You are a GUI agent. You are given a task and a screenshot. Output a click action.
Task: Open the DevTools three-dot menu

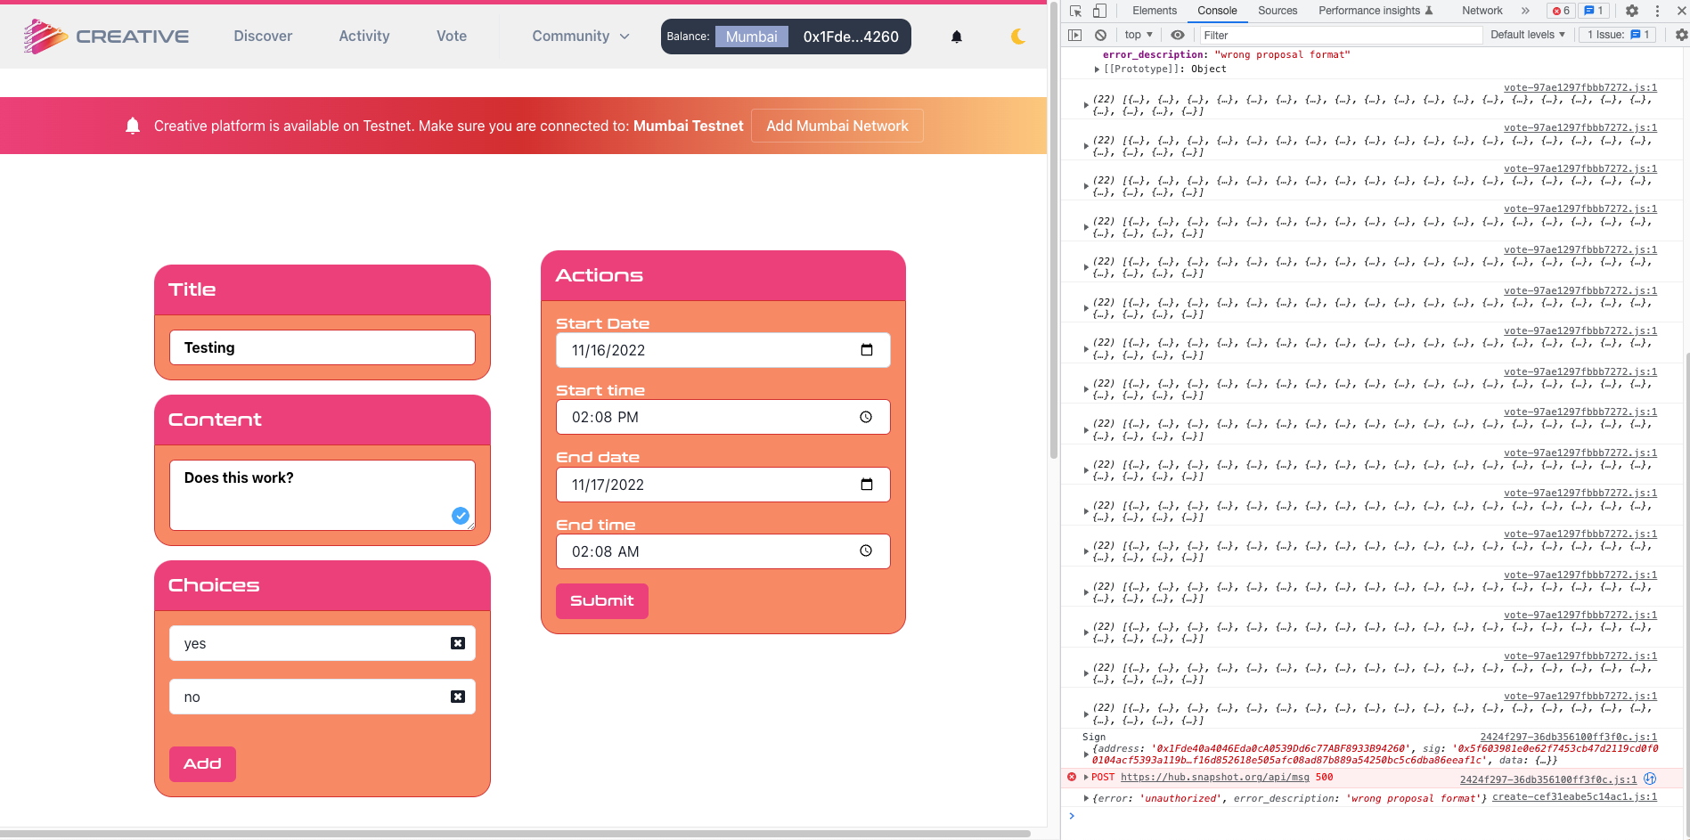click(x=1657, y=11)
